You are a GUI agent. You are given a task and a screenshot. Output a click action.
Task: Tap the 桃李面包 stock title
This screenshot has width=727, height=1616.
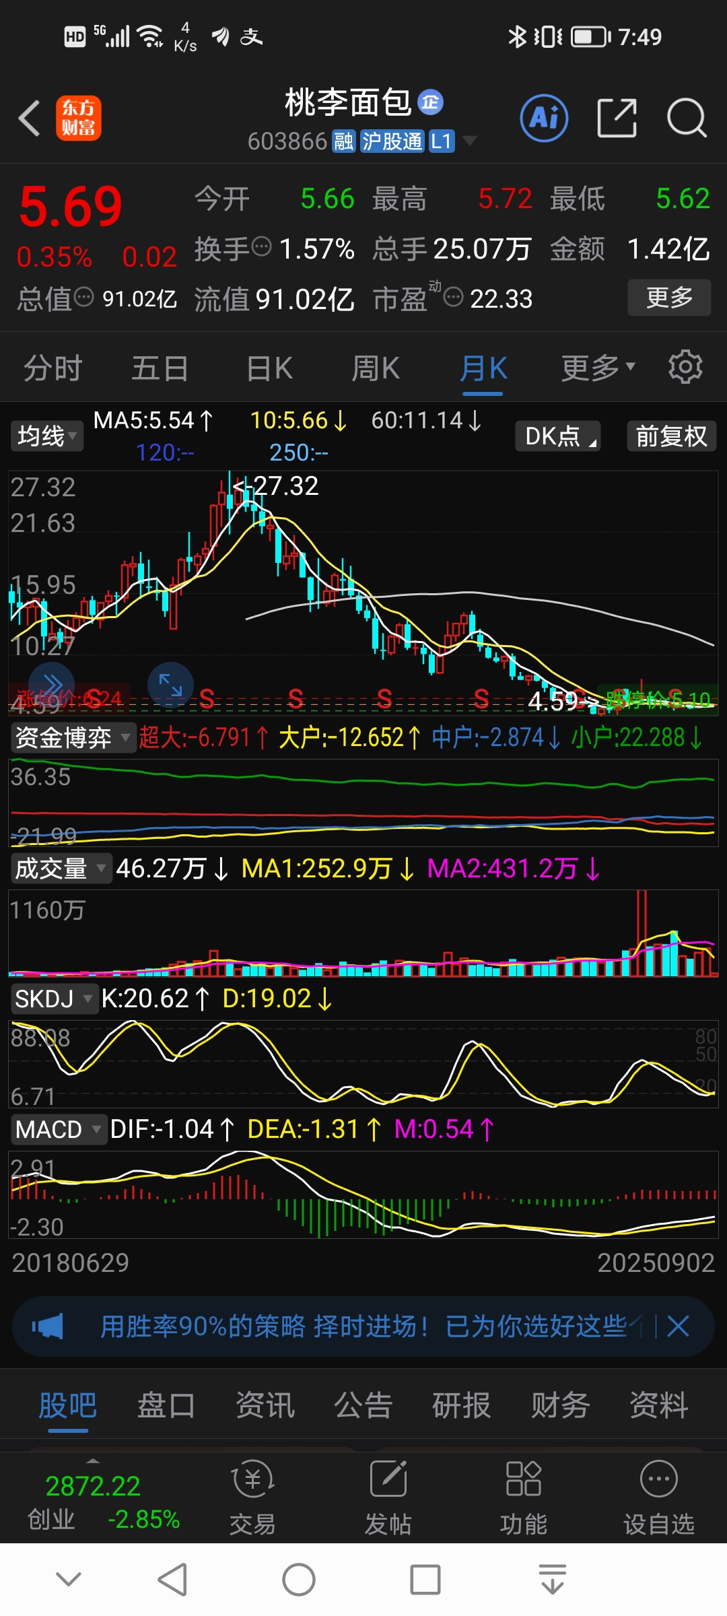(x=348, y=102)
